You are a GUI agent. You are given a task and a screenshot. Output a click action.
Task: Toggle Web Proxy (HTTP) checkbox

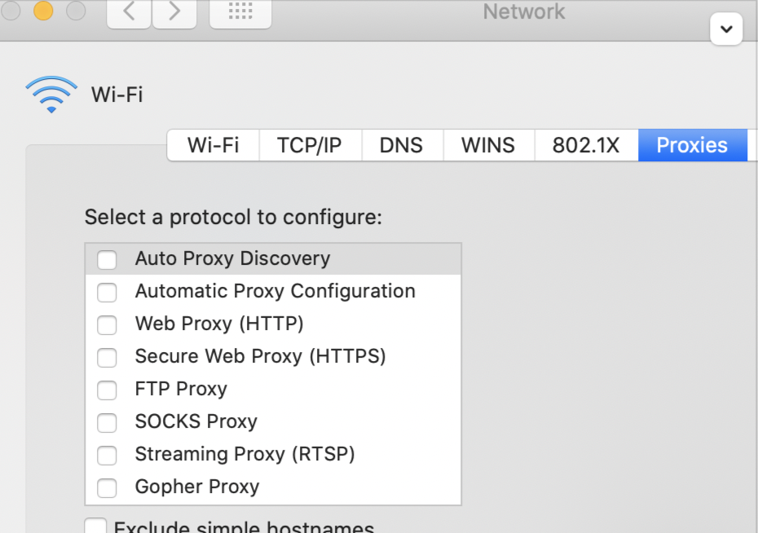107,324
